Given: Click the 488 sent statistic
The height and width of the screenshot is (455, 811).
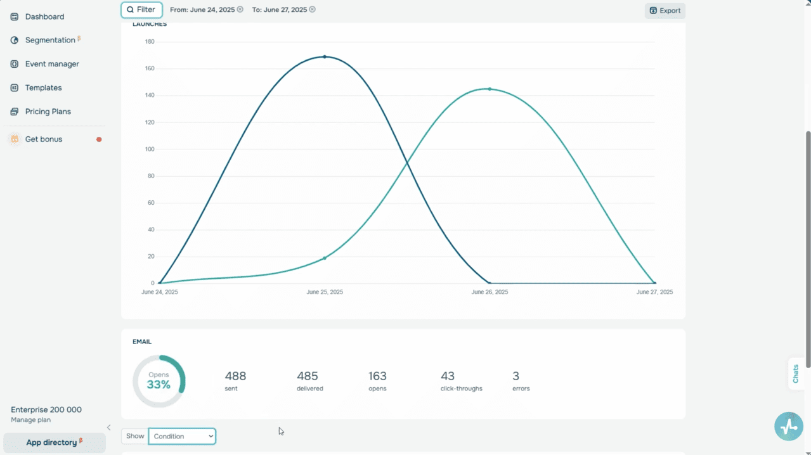Looking at the screenshot, I should pos(235,381).
